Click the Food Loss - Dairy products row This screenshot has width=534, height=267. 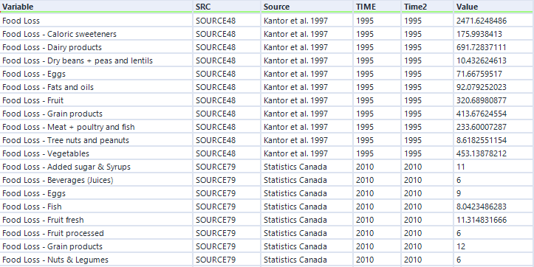tap(267, 47)
